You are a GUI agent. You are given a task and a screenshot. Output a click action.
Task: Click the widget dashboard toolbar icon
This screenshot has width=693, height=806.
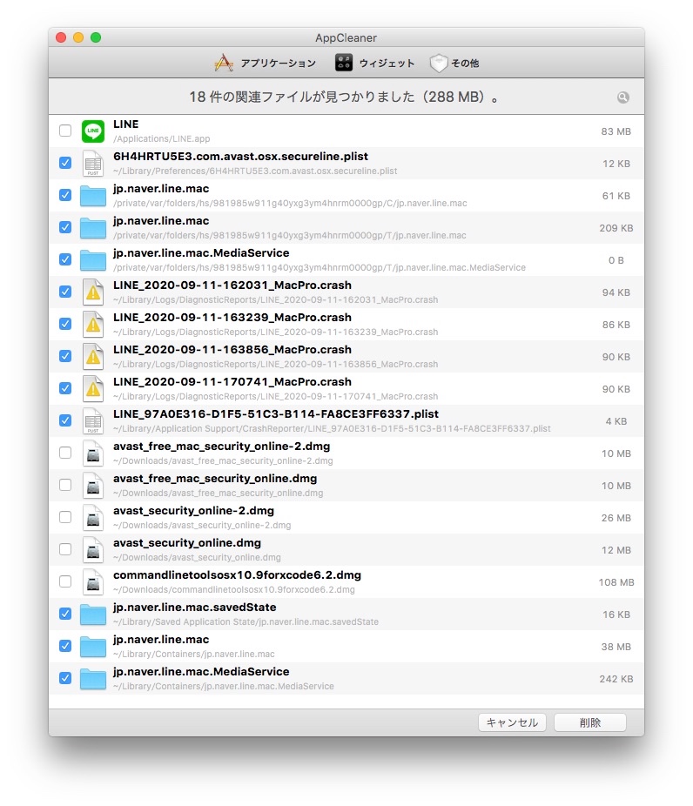tap(344, 63)
